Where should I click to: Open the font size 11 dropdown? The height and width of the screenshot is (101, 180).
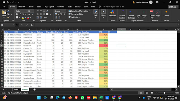click(x=33, y=11)
